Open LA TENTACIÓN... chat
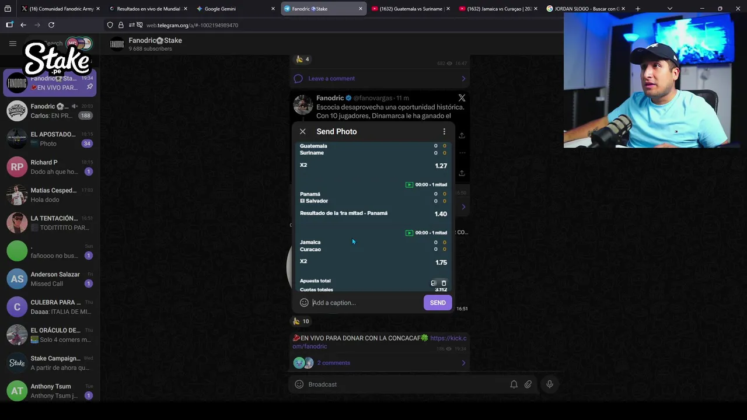Screen dimensions: 747x420 (x=50, y=223)
